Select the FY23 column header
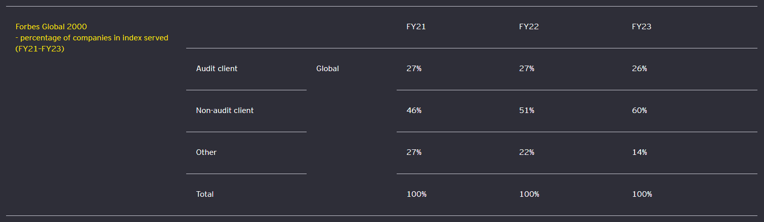764x222 pixels. pos(642,27)
